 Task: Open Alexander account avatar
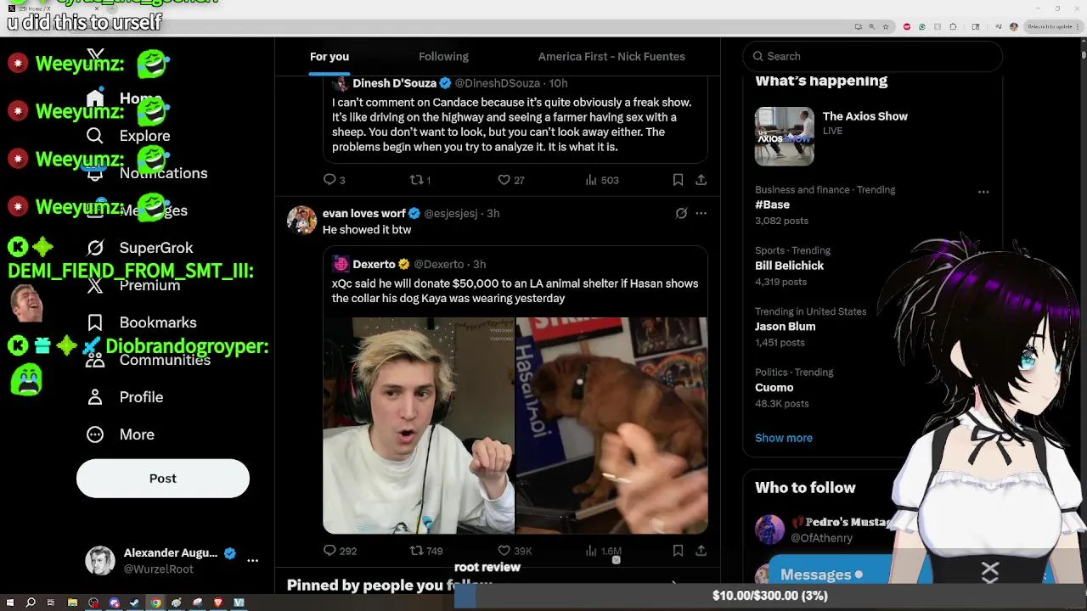point(99,561)
